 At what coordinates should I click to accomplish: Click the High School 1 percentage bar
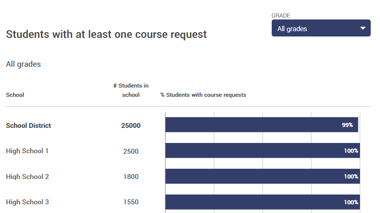click(x=254, y=151)
